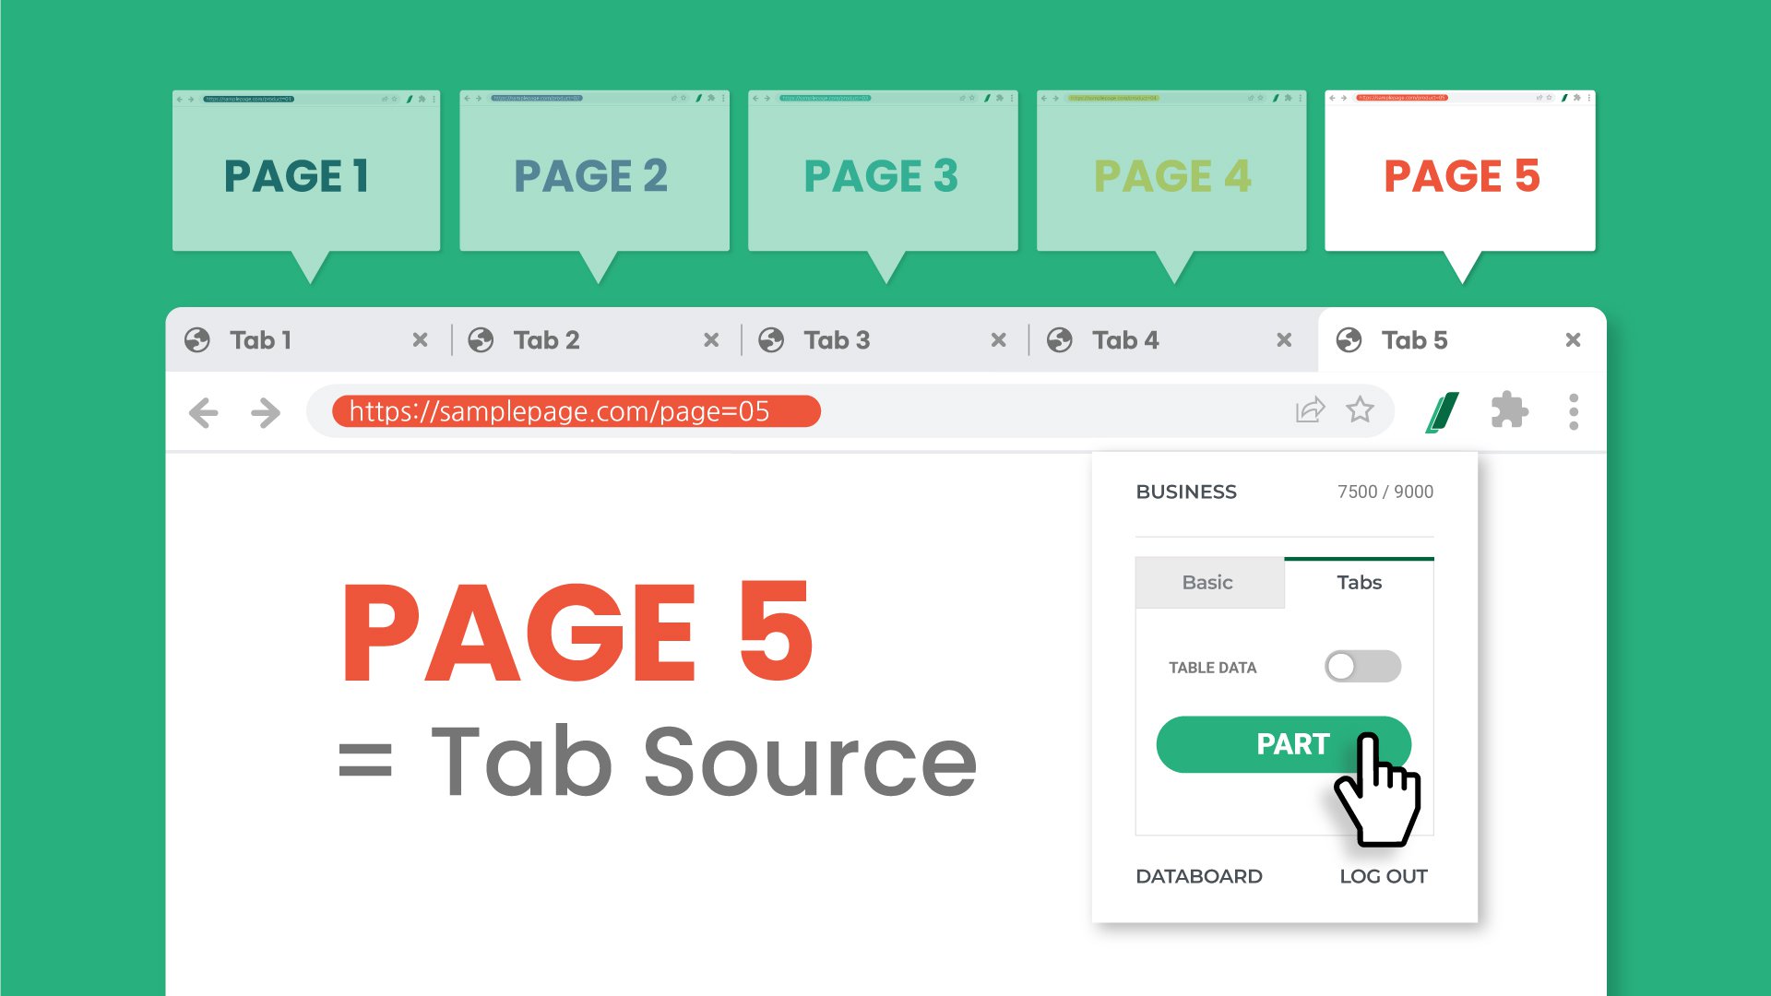Bookmark page with the star icon
This screenshot has height=996, width=1771.
(1360, 409)
